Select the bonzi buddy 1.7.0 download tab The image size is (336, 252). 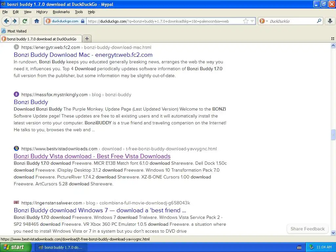(x=41, y=39)
